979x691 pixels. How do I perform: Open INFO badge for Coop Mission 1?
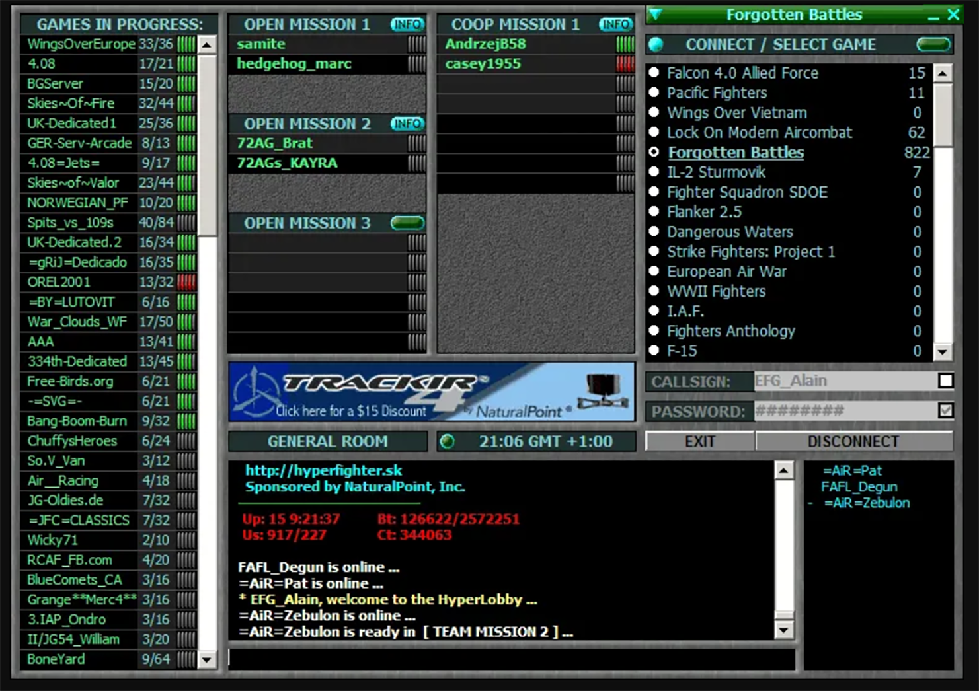pos(615,24)
